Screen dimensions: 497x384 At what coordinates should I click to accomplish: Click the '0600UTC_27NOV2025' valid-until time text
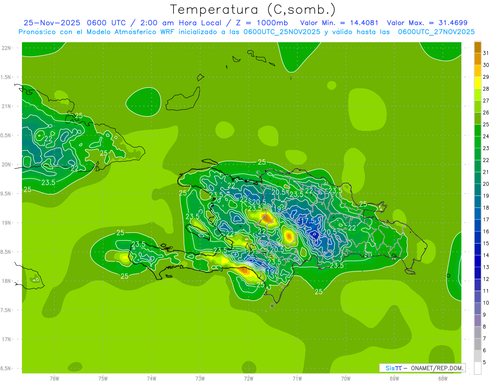click(x=436, y=32)
